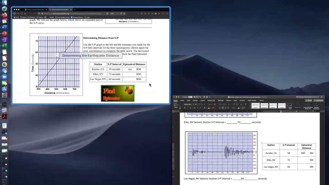Open a new browser tab with plus button

pos(75,10)
